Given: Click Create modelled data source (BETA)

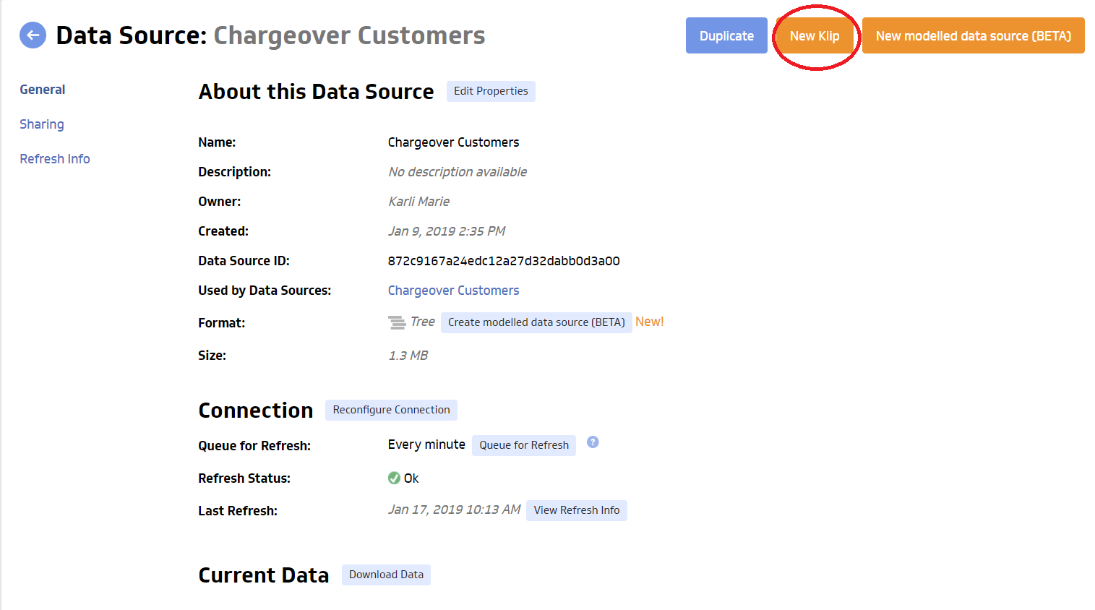Looking at the screenshot, I should [x=536, y=322].
